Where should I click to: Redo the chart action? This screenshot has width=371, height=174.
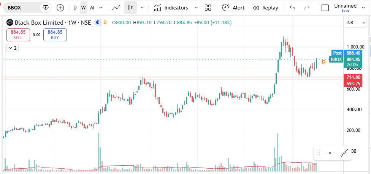[x=307, y=8]
